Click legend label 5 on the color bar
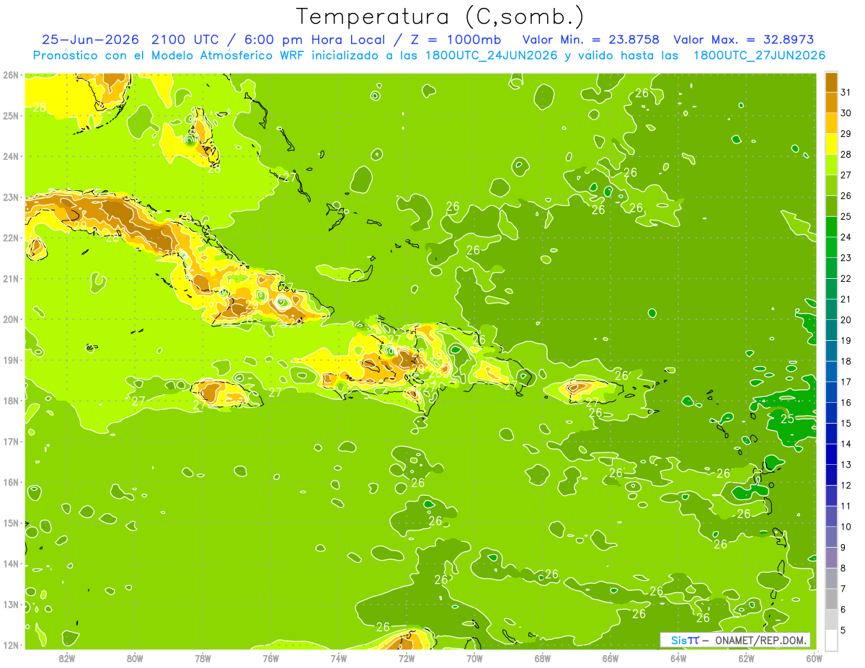865x668 pixels. click(843, 630)
